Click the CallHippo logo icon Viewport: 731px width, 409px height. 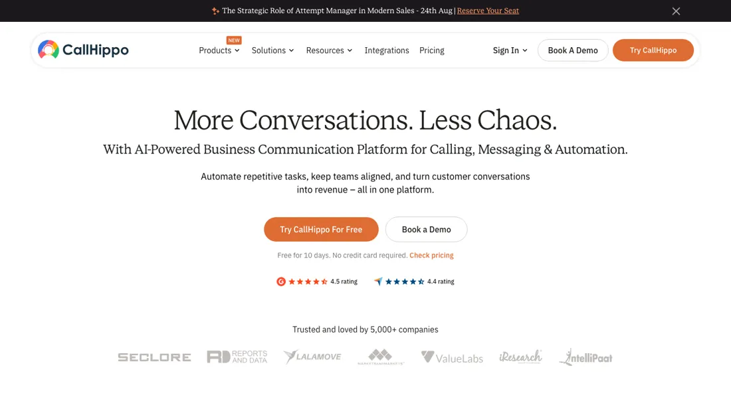pos(49,49)
